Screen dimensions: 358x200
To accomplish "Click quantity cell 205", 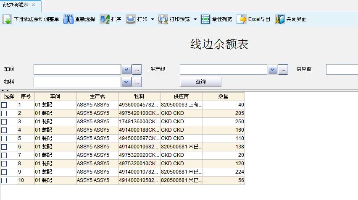I will point(224,113).
